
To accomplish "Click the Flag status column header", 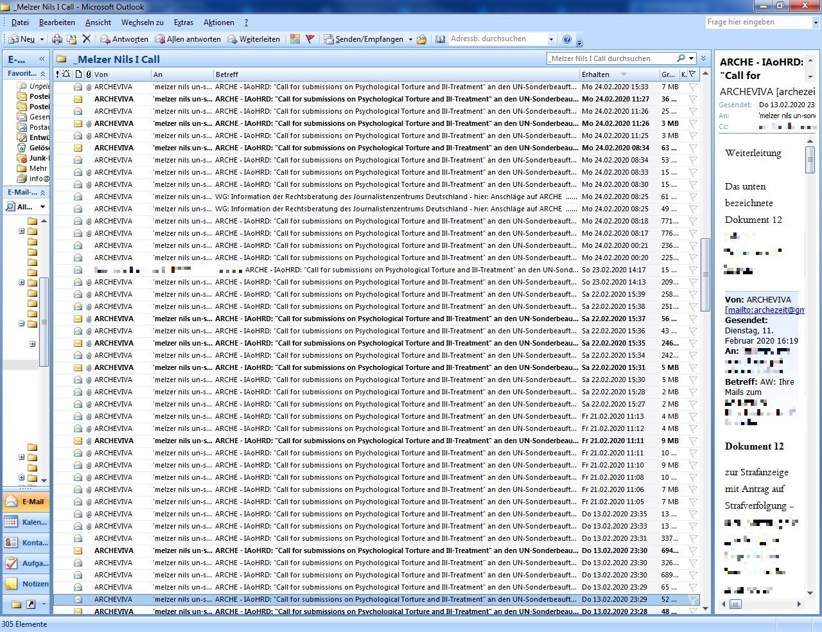I will [692, 75].
